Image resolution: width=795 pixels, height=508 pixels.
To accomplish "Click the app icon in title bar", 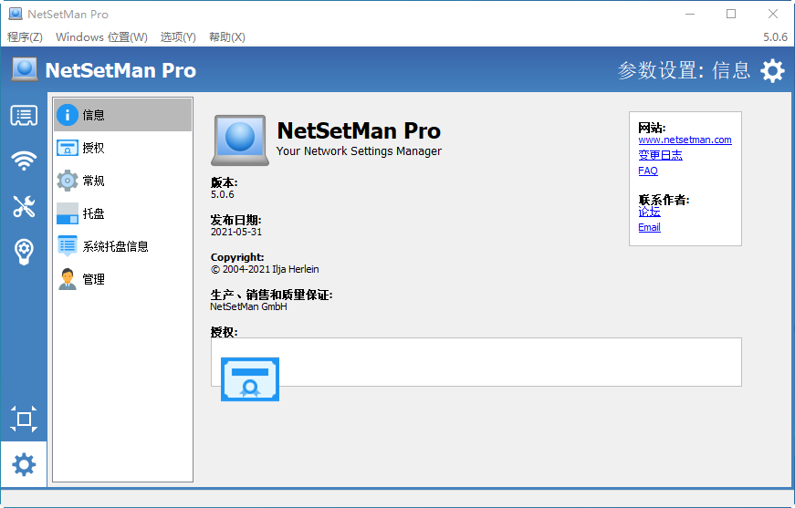I will [16, 14].
